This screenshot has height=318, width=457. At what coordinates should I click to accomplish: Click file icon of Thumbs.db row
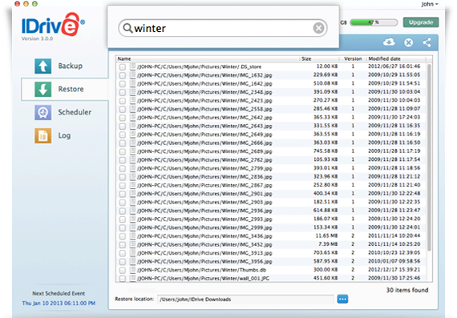click(133, 270)
